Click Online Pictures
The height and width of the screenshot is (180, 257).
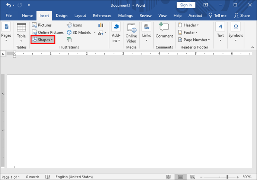point(48,32)
